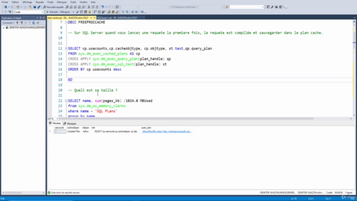Open the ShowPlanXML query_plan link
357x201 pixels.
coord(166,132)
